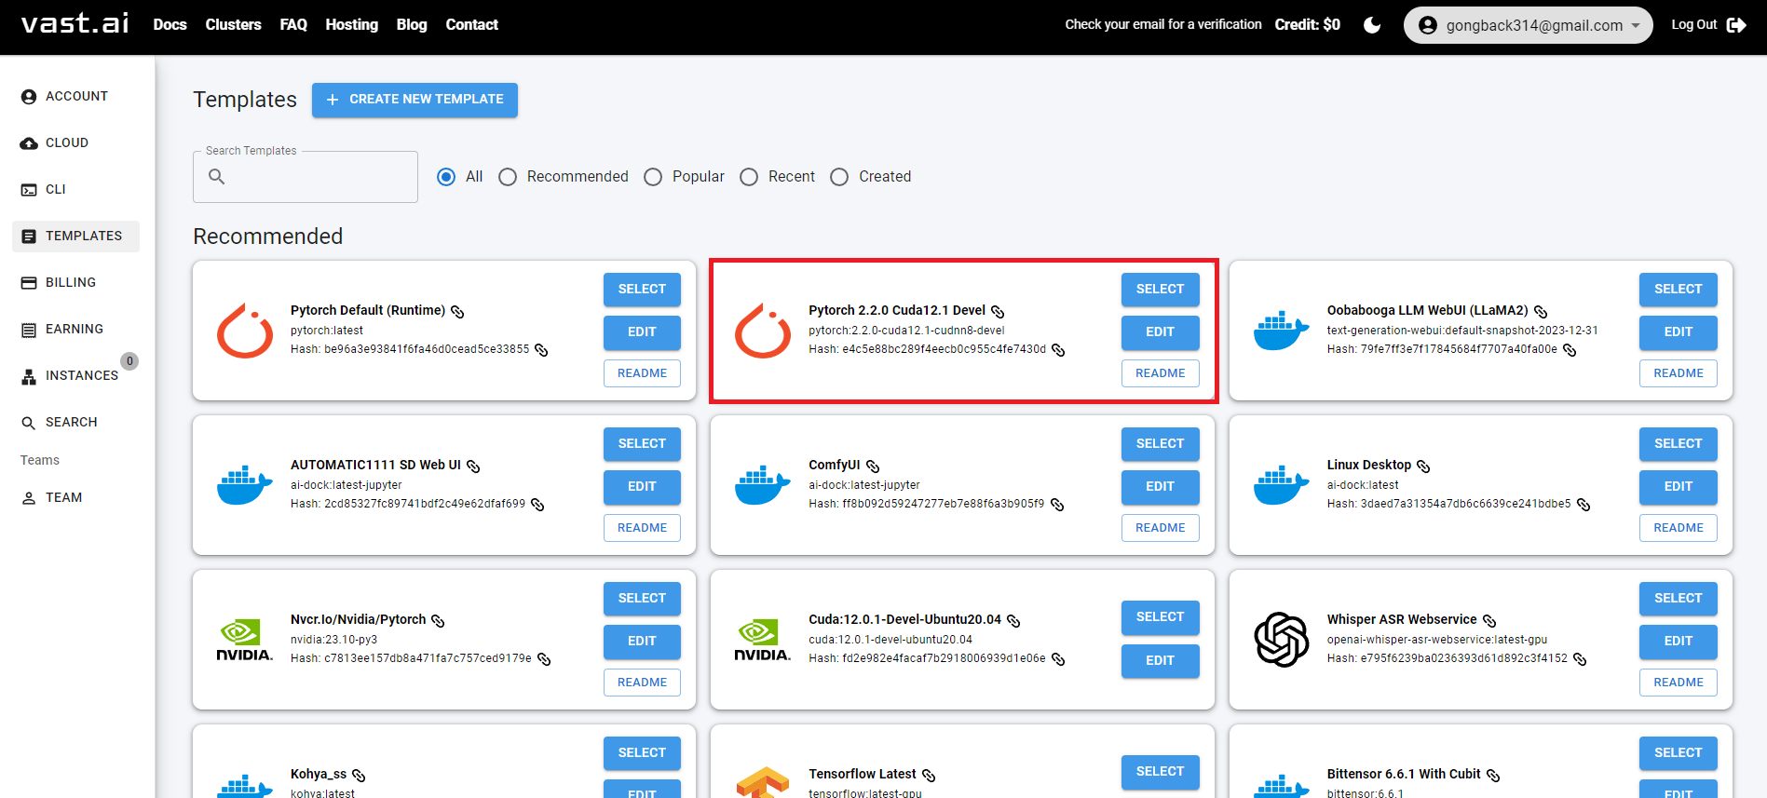This screenshot has width=1767, height=798.
Task: Select the Cuda:12.0.1-Devel-Ubuntu20.04 template
Action: click(1160, 617)
